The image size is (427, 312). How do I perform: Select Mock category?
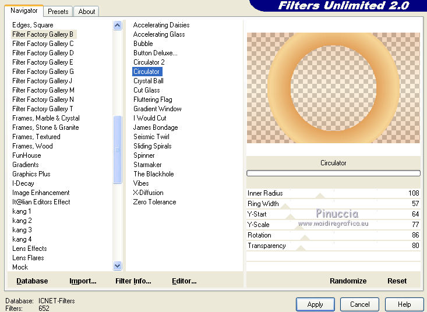[x=20, y=267]
